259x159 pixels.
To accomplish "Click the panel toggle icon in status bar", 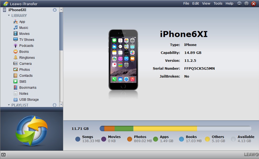I will 3,155.
